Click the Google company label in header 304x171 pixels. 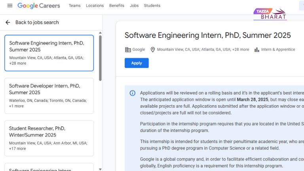coord(139,49)
